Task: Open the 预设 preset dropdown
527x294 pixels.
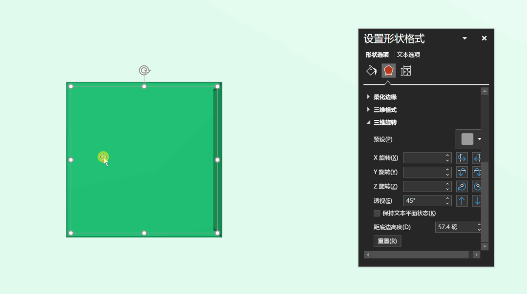Action: point(469,139)
